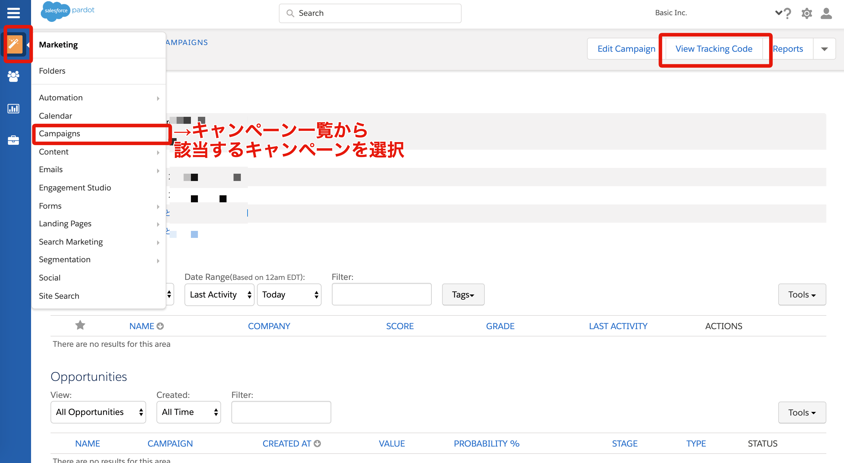Expand the Automation submenu
The image size is (844, 463).
pos(98,98)
